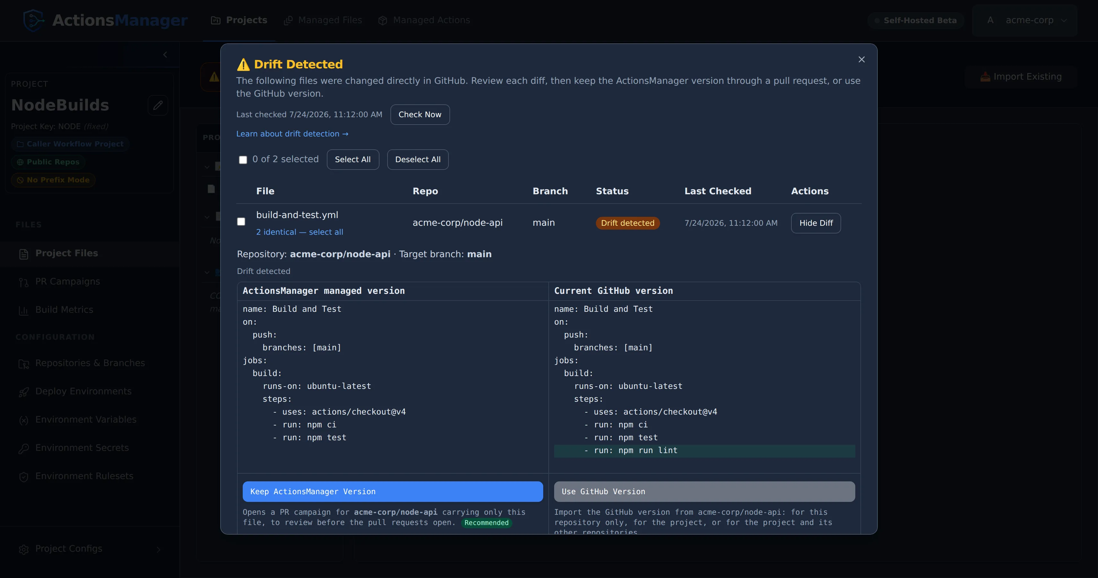Switch to the Managed Files tab
1098x578 pixels.
pyautogui.click(x=323, y=20)
